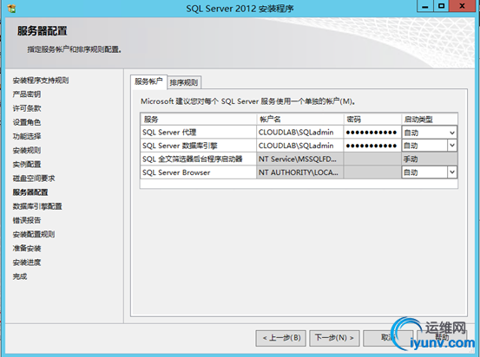Select the 磁盘空间要求 step in sidebar

click(34, 178)
